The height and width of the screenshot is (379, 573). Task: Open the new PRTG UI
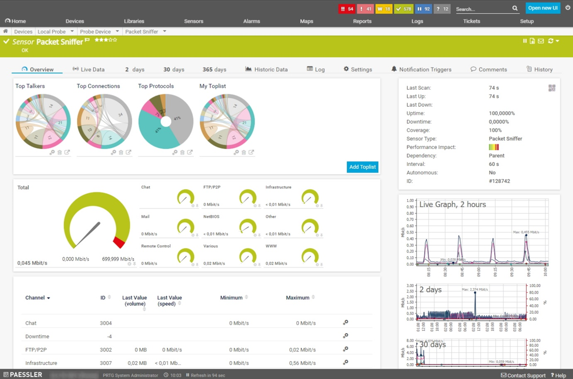point(543,8)
